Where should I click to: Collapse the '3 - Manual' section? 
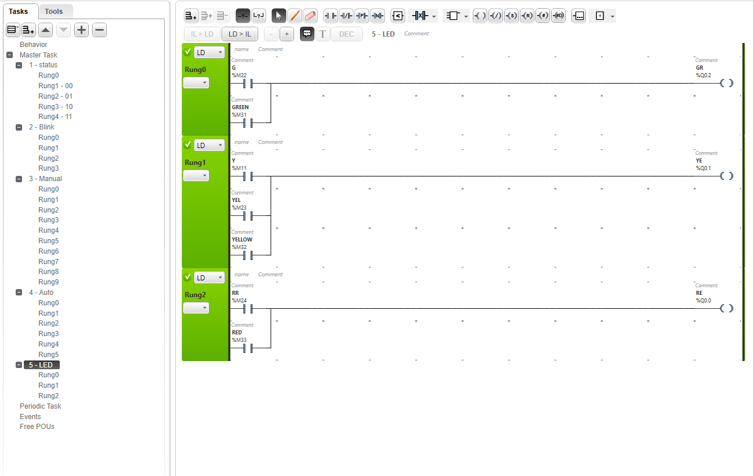(x=19, y=179)
